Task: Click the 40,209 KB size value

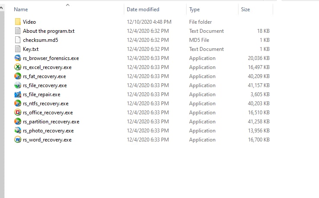Action: coord(259,76)
